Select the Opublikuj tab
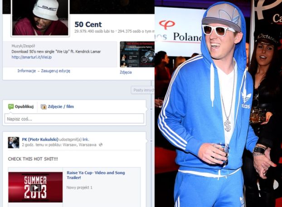 pos(21,107)
